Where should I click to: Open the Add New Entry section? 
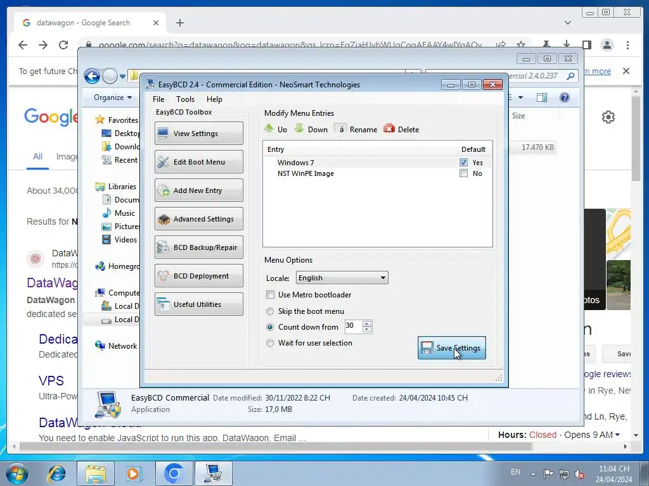tap(198, 190)
